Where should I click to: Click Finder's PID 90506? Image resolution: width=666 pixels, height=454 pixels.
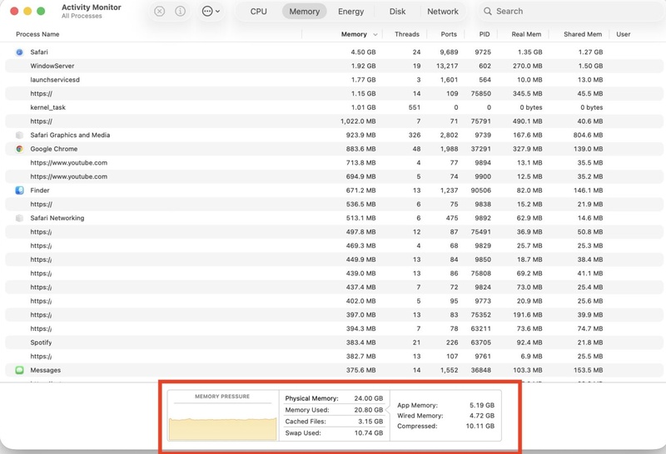coord(481,190)
